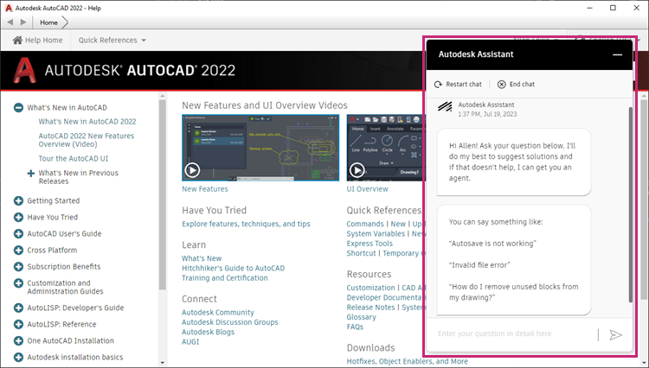Image resolution: width=649 pixels, height=368 pixels.
Task: Open the What's New link under Learn
Action: coord(202,258)
